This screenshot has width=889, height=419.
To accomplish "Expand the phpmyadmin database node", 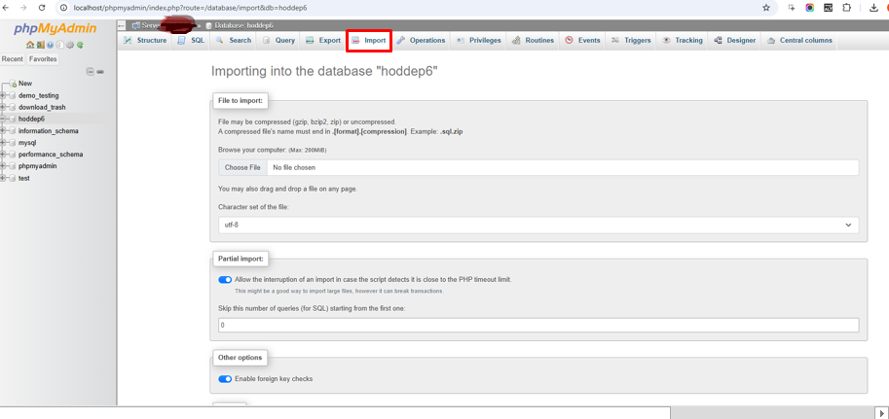I will tap(3, 166).
